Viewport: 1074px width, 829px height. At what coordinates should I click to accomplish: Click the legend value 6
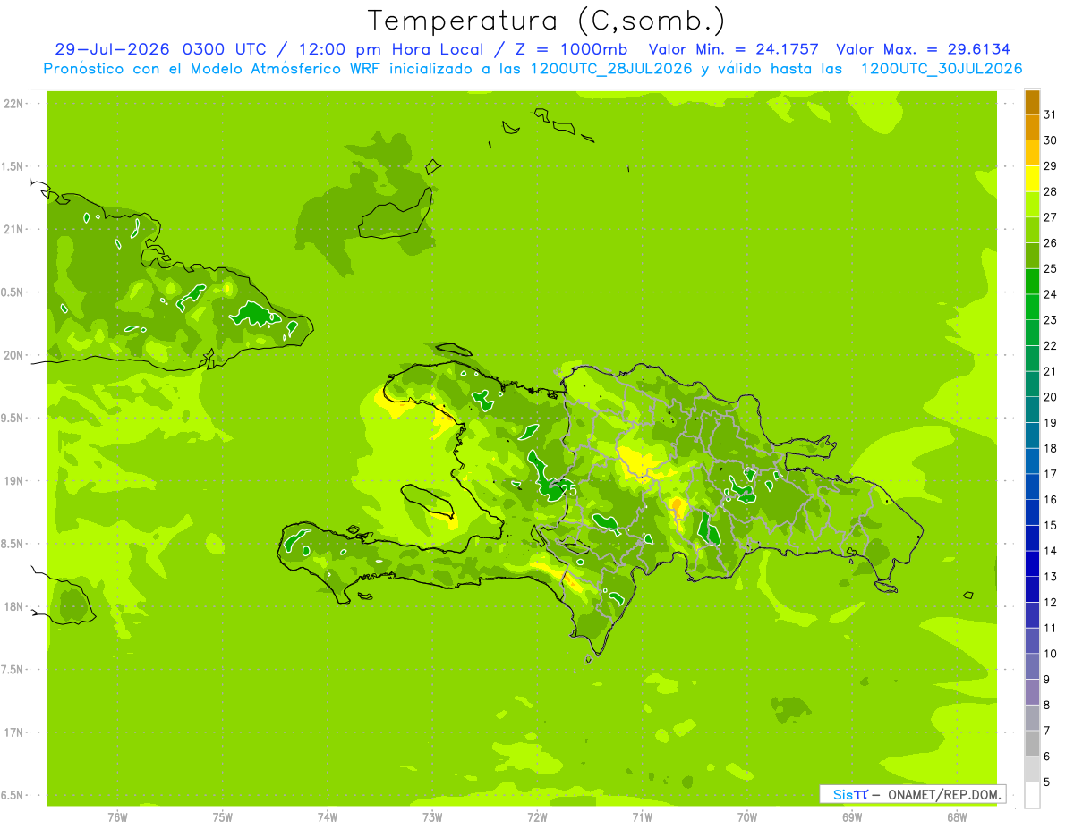coord(1047,757)
